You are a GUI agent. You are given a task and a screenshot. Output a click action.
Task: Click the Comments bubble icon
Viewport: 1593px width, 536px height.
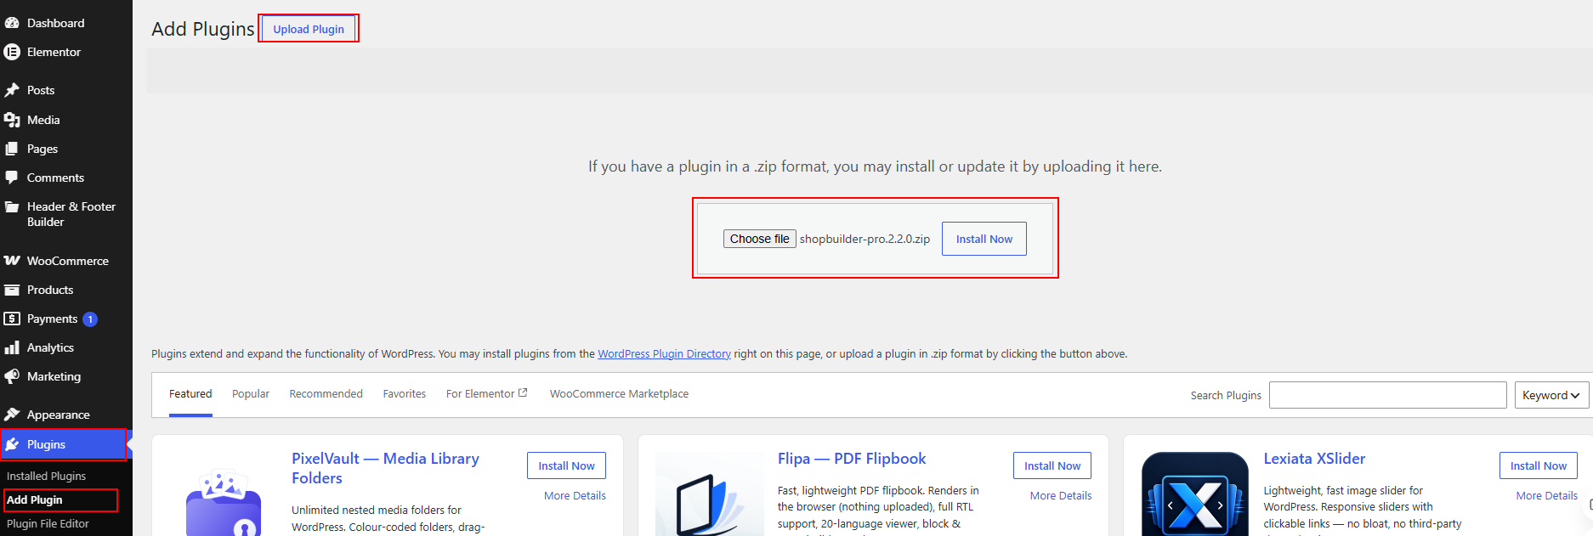[x=12, y=178]
